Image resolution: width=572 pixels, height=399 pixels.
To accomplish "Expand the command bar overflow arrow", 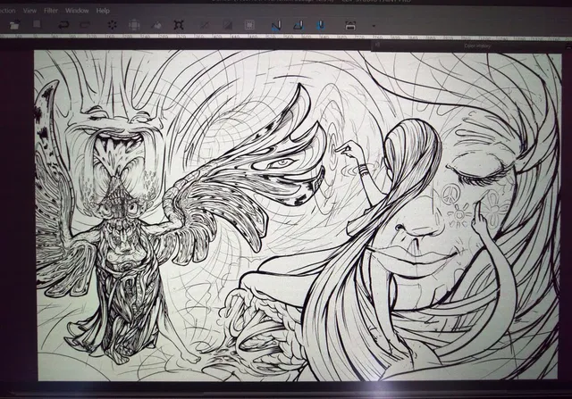I will 374,26.
